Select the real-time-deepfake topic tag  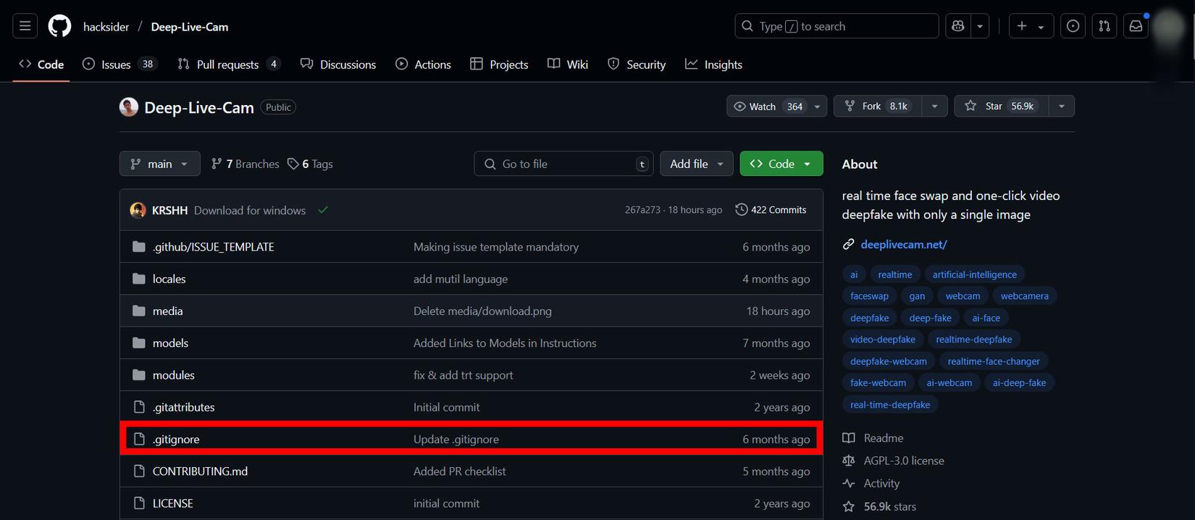tap(890, 405)
